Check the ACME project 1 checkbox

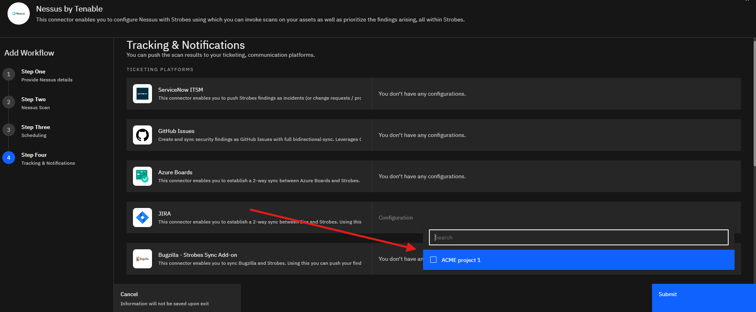(x=433, y=260)
